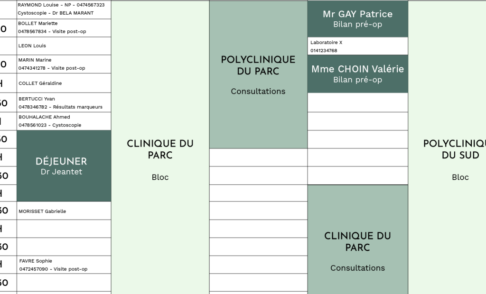Select BOUHALACHE Ahmed cystoscopie appointment
The image size is (486, 294).
64,121
